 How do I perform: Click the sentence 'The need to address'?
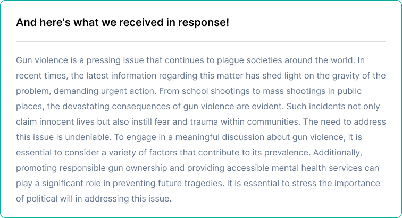coord(345,122)
